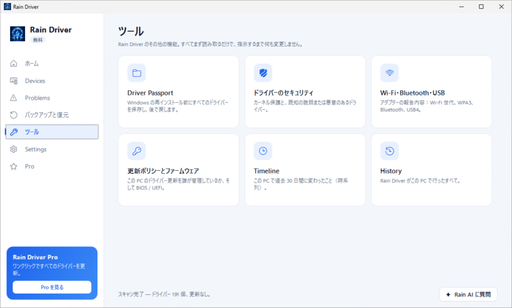The image size is (512, 308).
Task: Click the driver security shield icon
Action: point(263,73)
